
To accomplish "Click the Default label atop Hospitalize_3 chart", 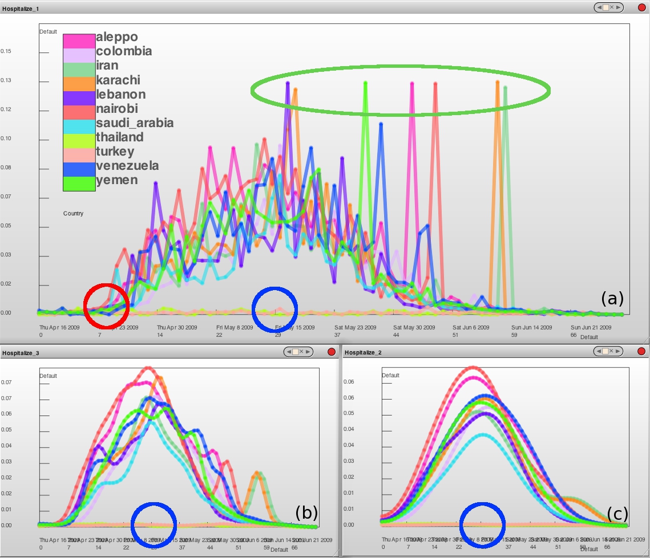I will tap(48, 376).
